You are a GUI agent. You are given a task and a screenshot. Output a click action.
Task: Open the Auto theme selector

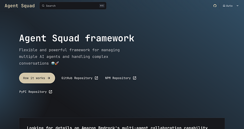[x=231, y=6]
